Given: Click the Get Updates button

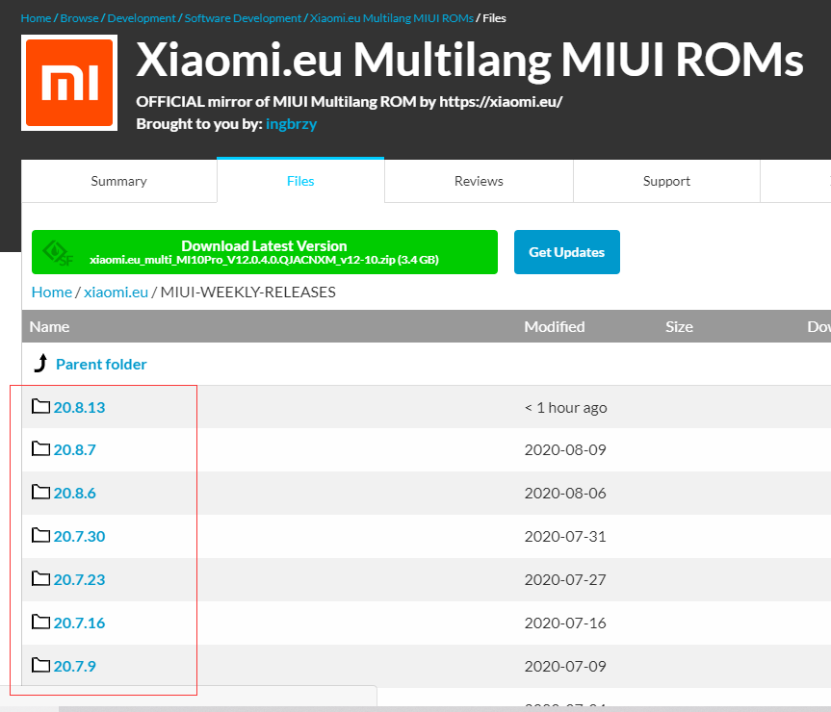Looking at the screenshot, I should coord(566,252).
